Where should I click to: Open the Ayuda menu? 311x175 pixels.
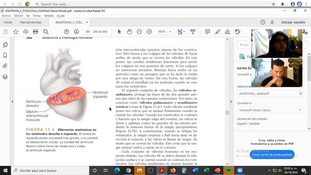click(x=60, y=16)
